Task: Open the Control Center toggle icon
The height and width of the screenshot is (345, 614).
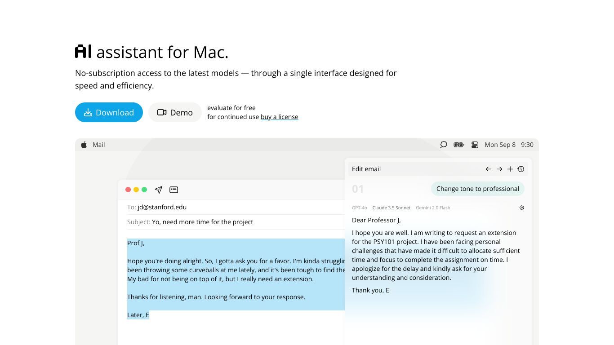Action: 475,145
